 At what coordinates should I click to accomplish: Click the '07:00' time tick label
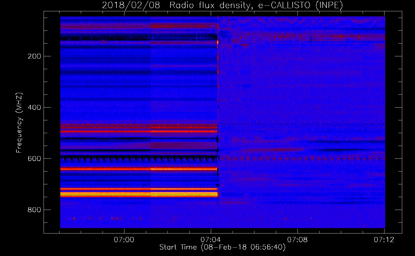tap(124, 240)
